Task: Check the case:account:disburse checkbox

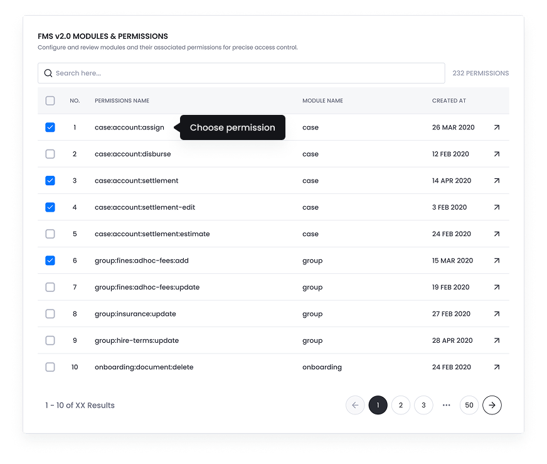Action: (x=50, y=154)
